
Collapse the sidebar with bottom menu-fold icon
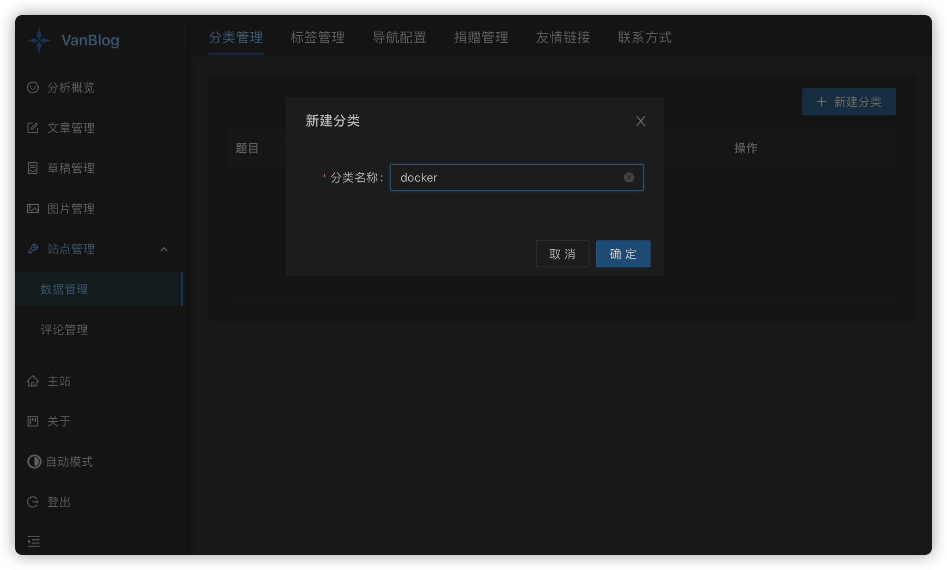[x=34, y=541]
